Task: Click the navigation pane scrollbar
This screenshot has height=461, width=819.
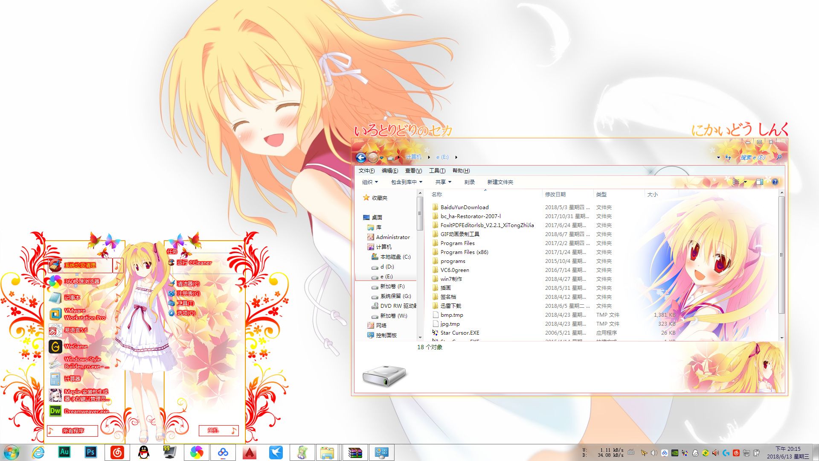Action: point(420,213)
